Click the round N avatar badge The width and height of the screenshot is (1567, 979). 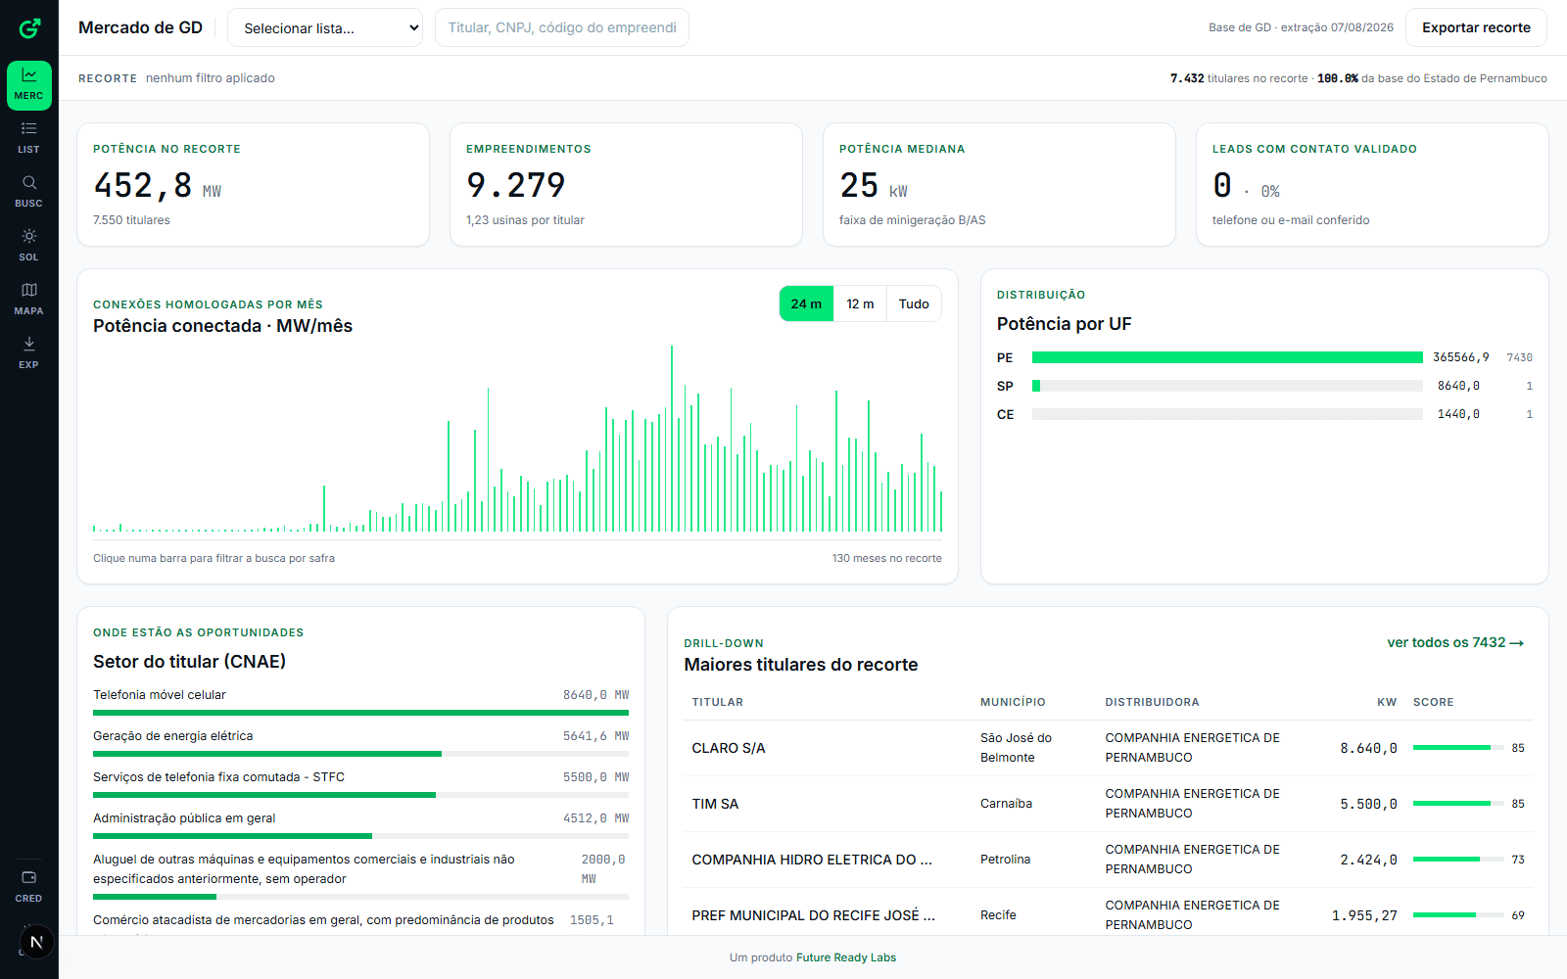point(37,942)
